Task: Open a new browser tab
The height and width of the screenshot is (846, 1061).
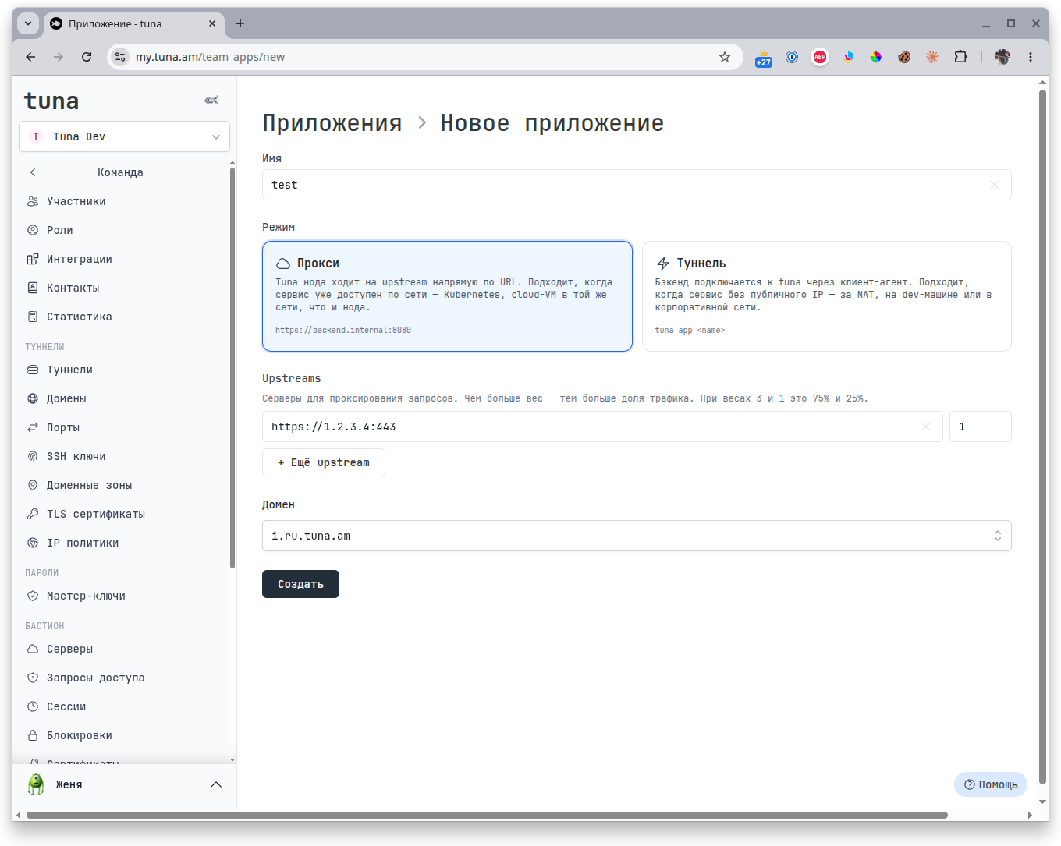Action: point(240,23)
